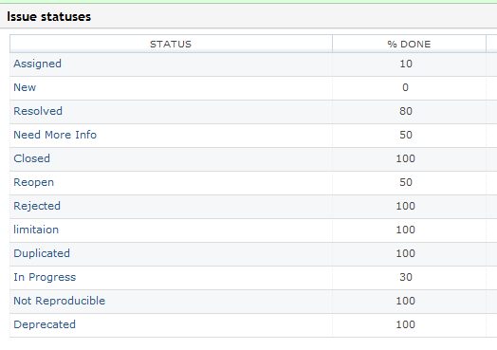Image resolution: width=497 pixels, height=350 pixels.
Task: Click the 100 percent value for Closed
Action: tap(405, 158)
